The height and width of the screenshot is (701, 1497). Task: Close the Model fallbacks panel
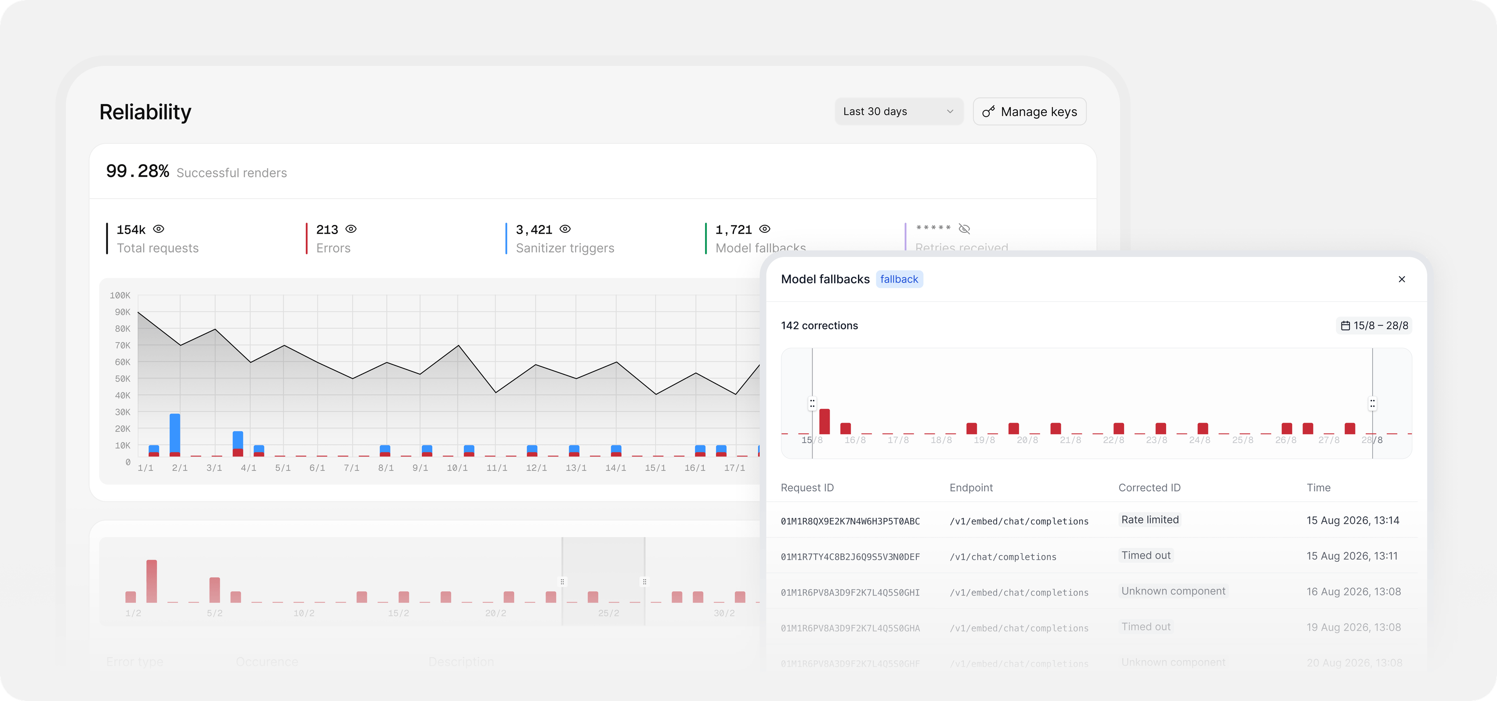[1402, 279]
